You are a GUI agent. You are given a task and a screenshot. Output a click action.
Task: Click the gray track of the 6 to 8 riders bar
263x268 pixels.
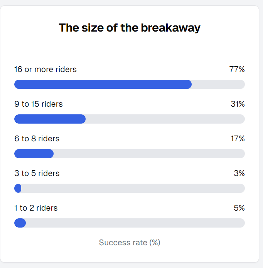point(149,154)
